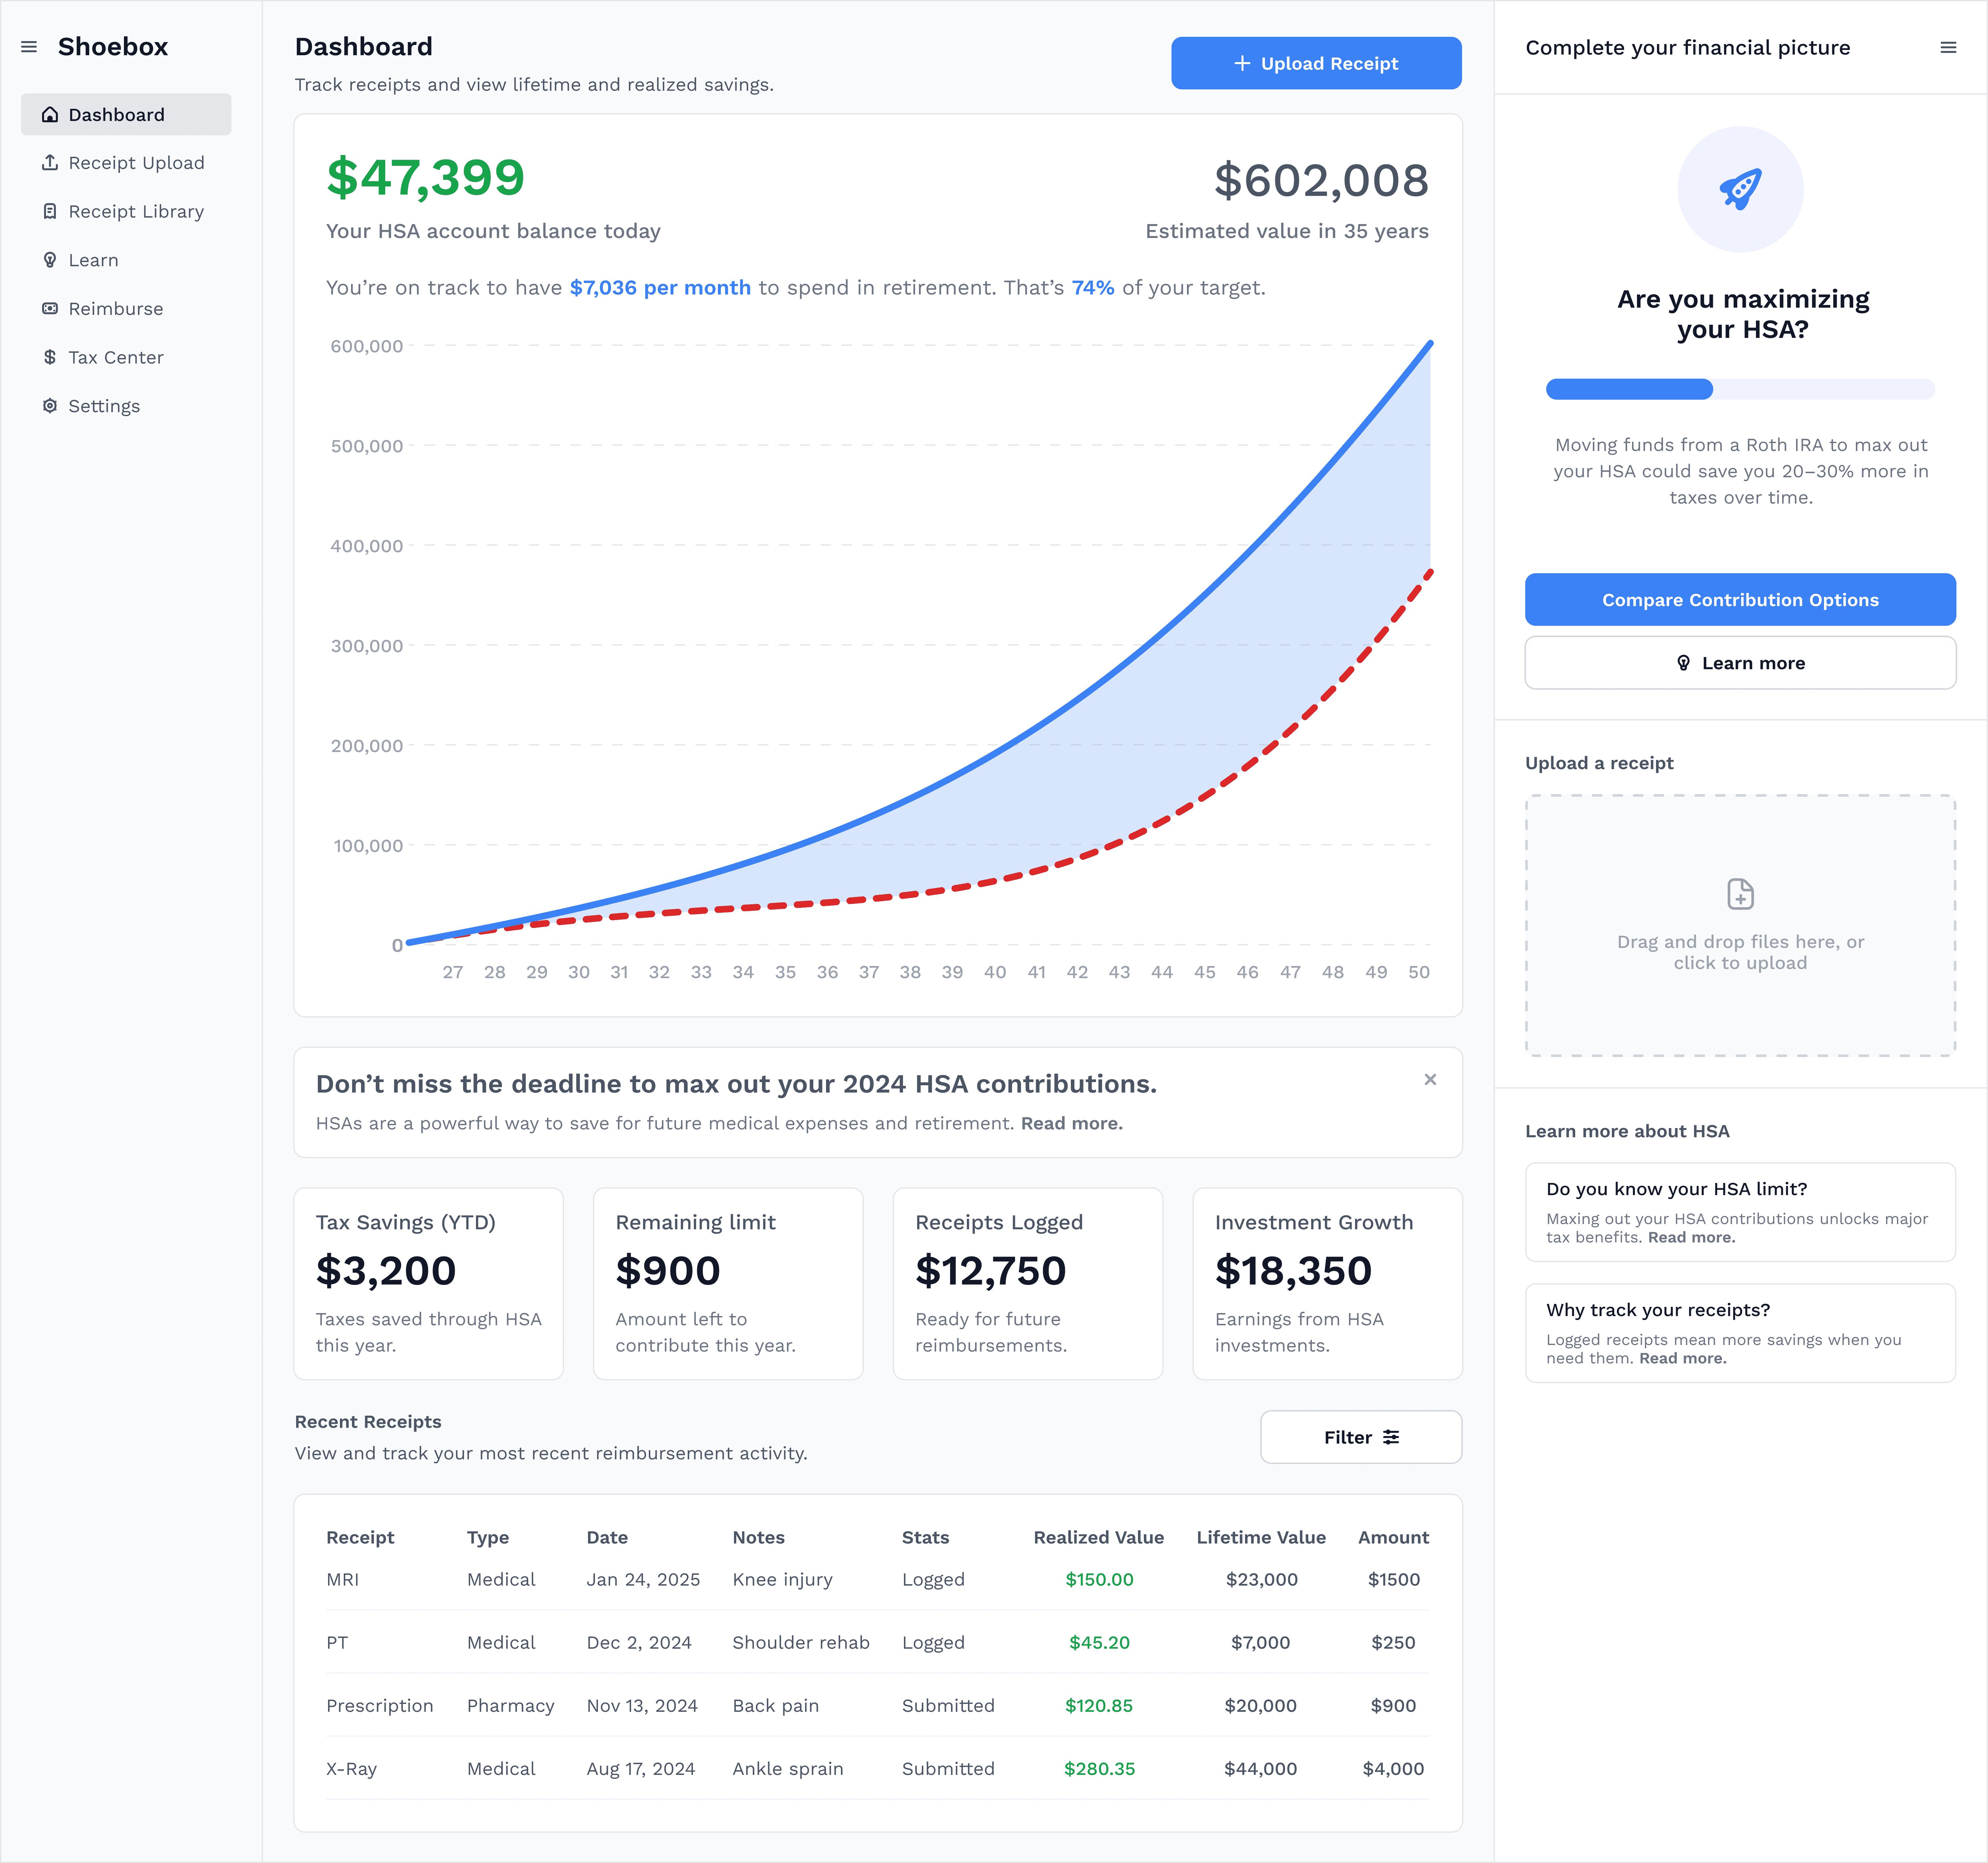Viewport: 1988px width, 1863px height.
Task: Click the Shoebox logo text
Action: [113, 47]
